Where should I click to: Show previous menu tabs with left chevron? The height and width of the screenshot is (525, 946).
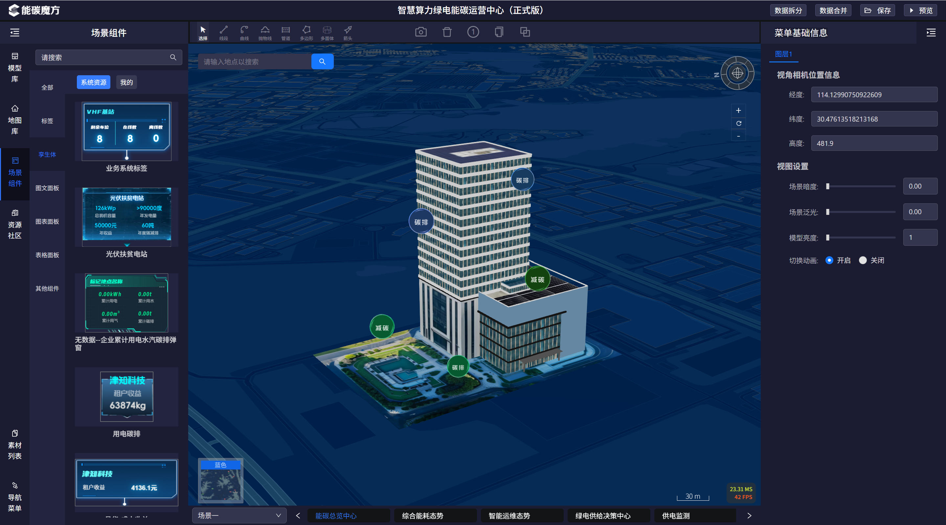pyautogui.click(x=298, y=516)
